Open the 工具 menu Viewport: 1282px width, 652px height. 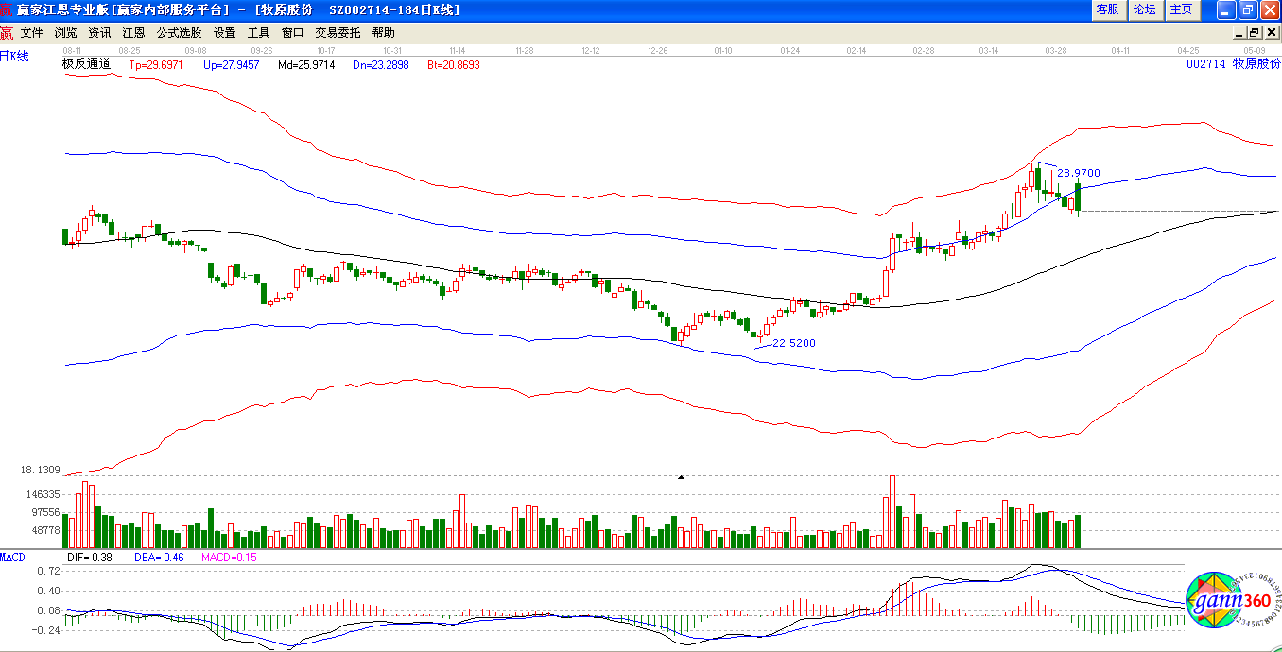click(x=259, y=32)
